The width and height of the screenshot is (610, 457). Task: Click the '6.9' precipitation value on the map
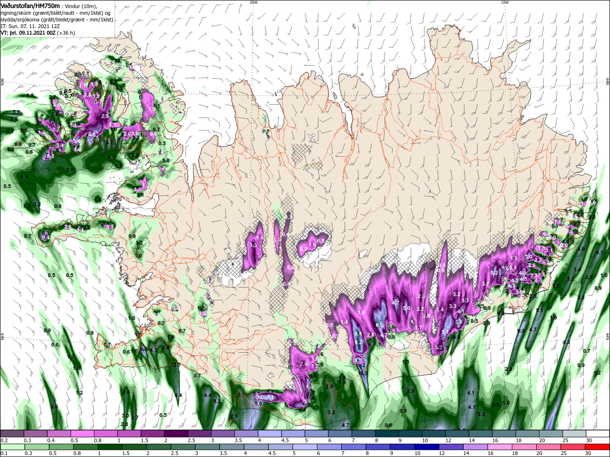(380, 325)
